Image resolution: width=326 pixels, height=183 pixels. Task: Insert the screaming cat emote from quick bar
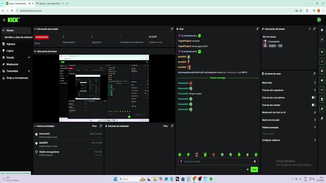pos(197,155)
